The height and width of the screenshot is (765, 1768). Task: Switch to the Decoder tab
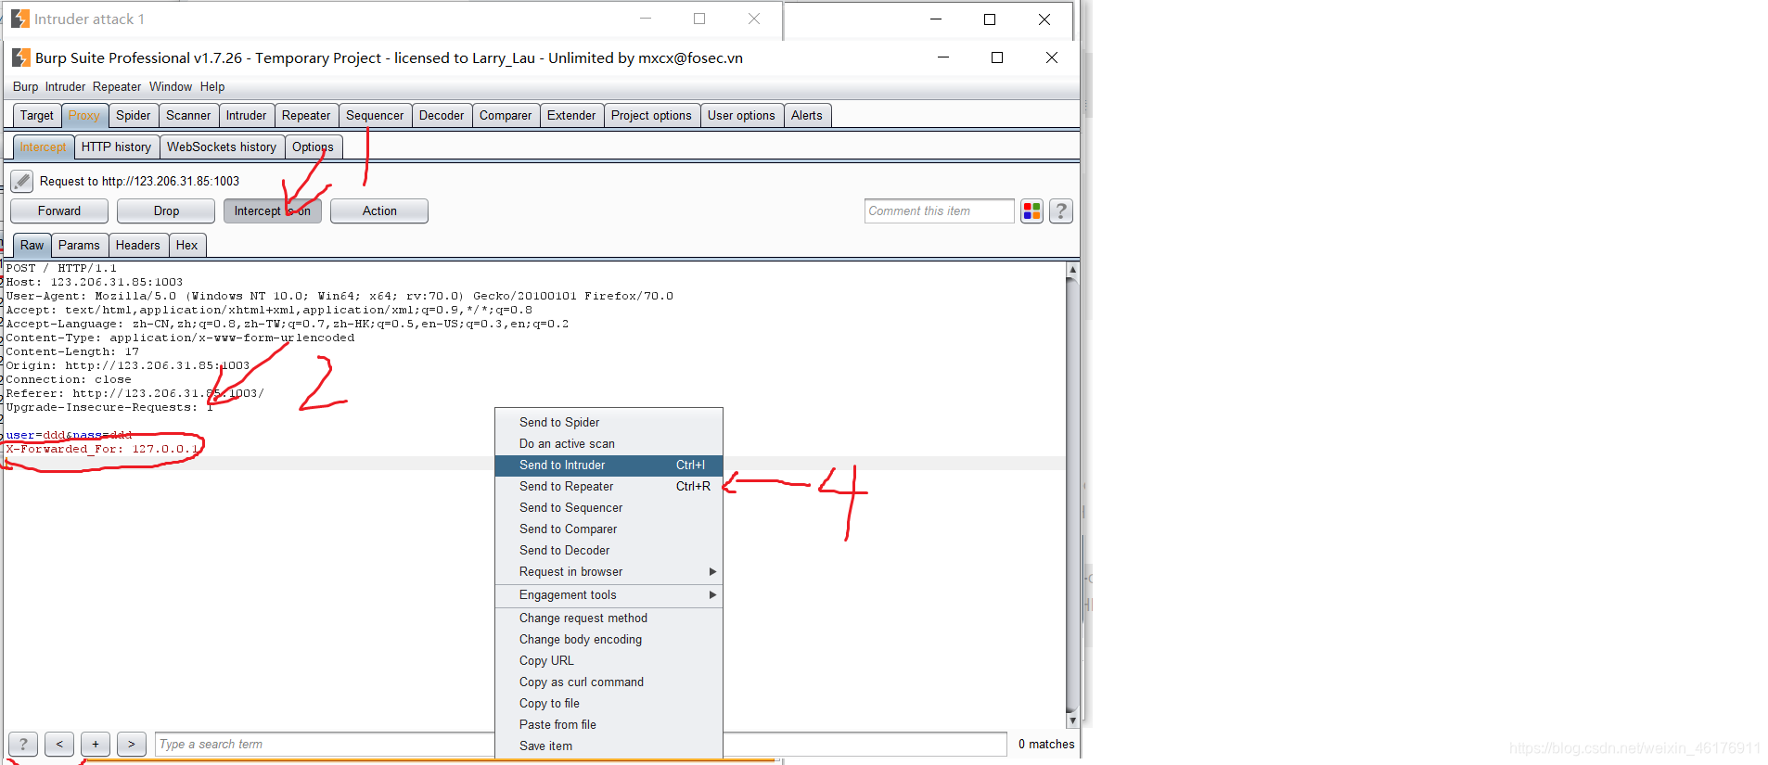coord(442,116)
